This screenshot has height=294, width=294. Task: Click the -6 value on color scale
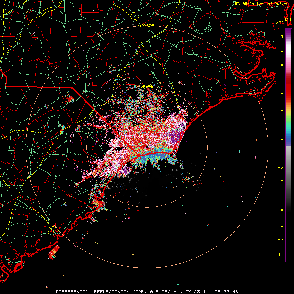pyautogui.click(x=281, y=225)
